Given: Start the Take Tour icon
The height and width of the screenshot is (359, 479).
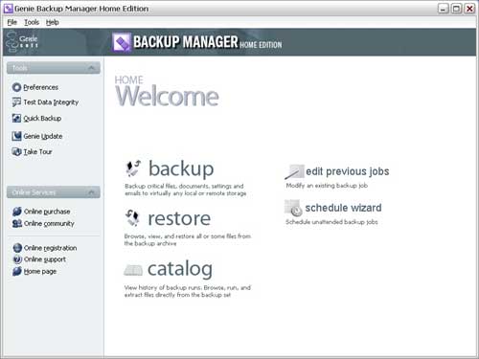Looking at the screenshot, I should [x=16, y=151].
